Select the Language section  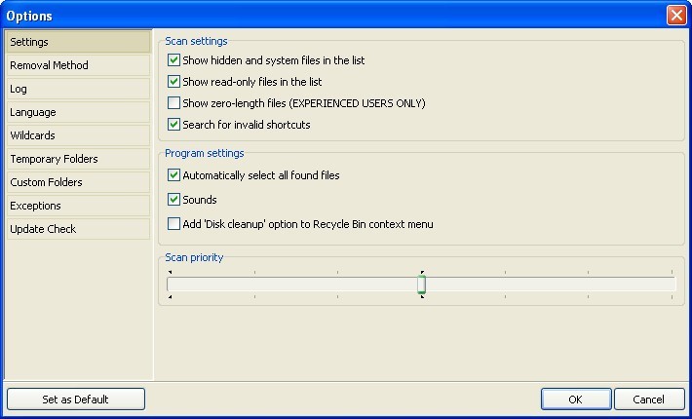pos(79,112)
